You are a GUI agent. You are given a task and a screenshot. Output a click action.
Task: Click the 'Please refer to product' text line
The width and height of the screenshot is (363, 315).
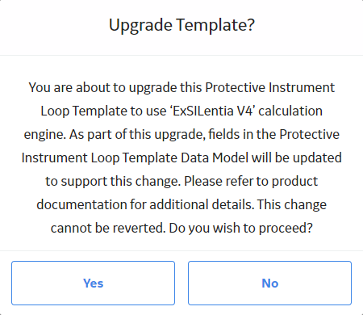pyautogui.click(x=251, y=181)
